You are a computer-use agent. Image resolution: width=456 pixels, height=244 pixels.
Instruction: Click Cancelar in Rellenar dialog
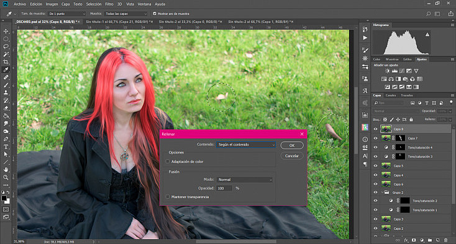tap(292, 156)
